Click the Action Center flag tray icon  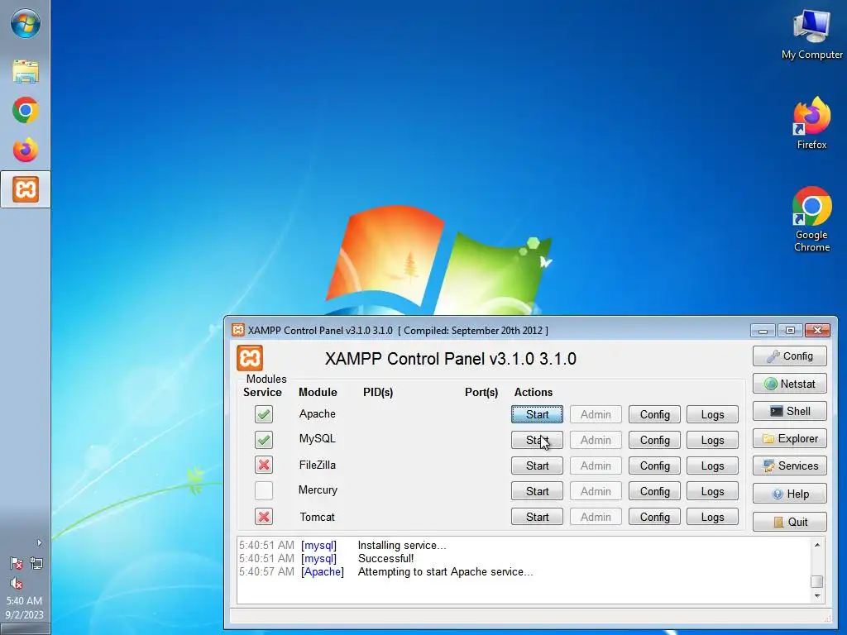pos(17,564)
